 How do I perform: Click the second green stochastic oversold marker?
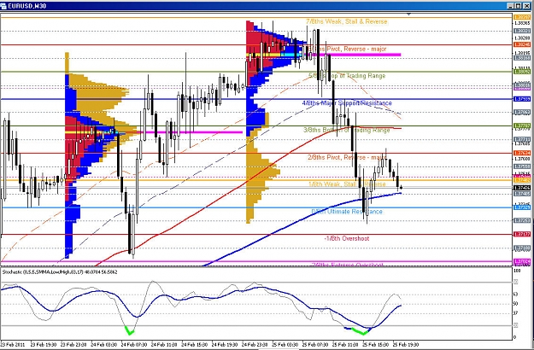(x=360, y=331)
